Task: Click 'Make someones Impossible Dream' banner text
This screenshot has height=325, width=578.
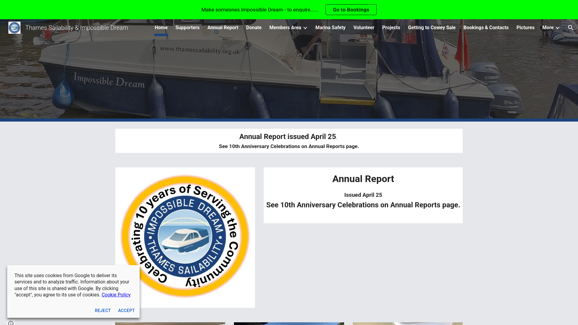Action: click(260, 10)
